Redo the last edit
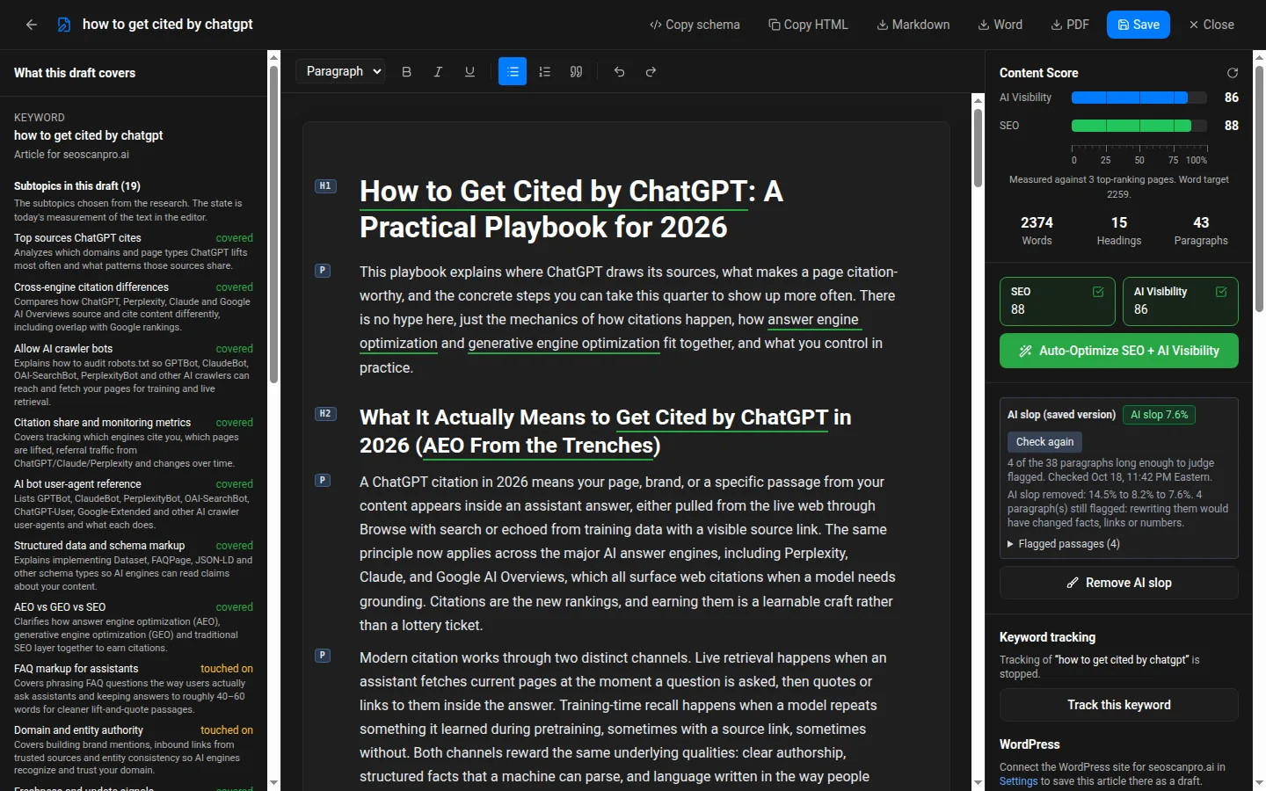 coord(651,72)
